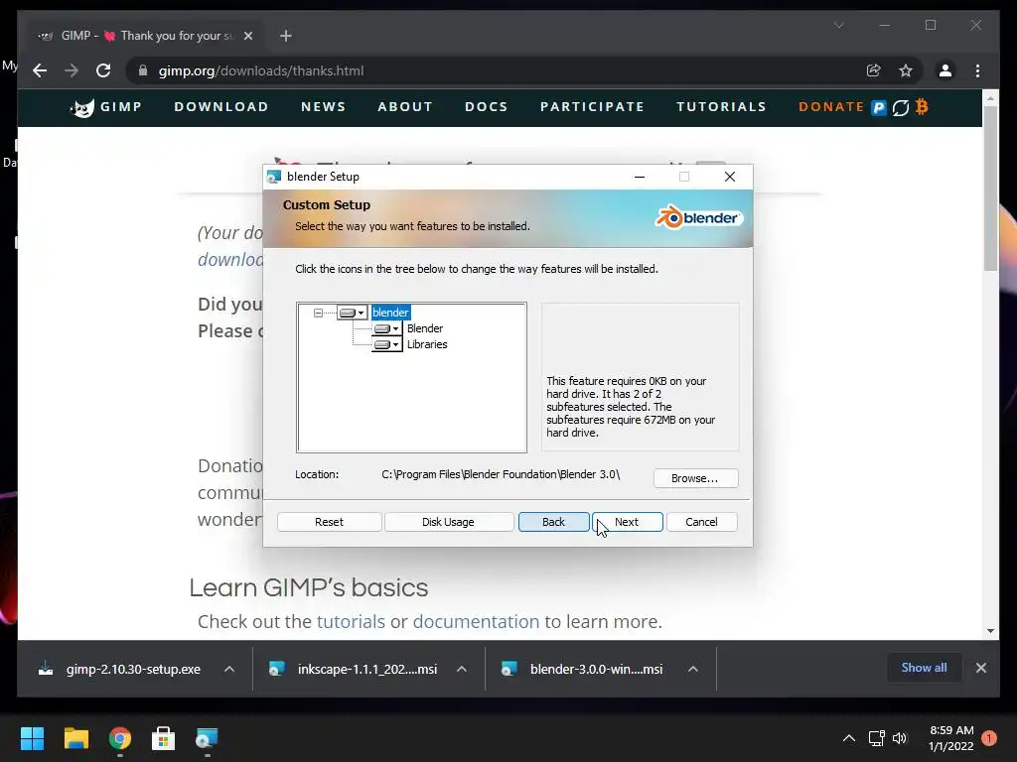Screen dimensions: 1017x762
Task: Click the address bar URL
Action: click(x=261, y=70)
